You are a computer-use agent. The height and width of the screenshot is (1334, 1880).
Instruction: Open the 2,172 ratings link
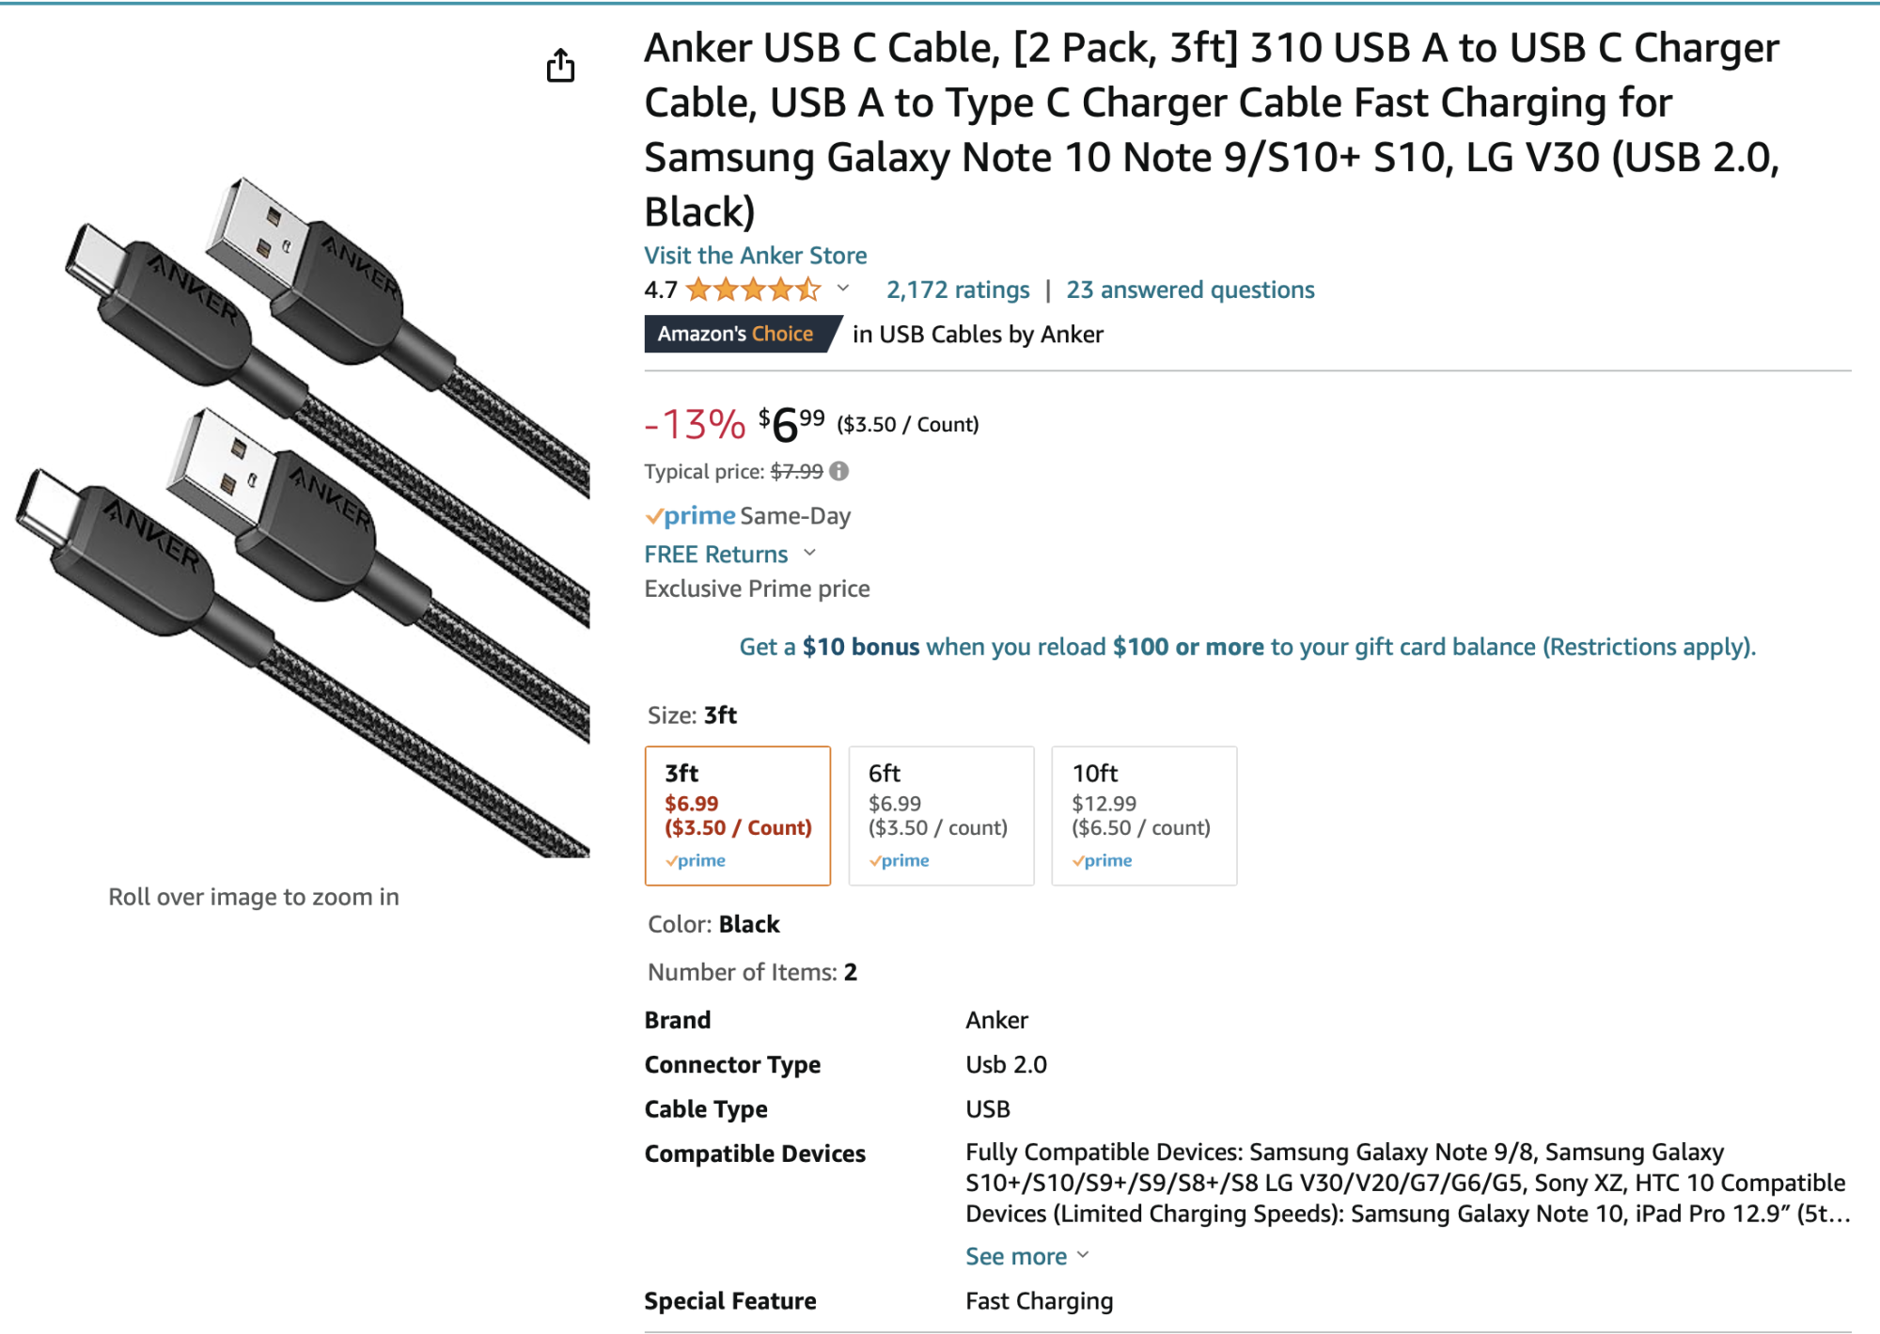(957, 290)
